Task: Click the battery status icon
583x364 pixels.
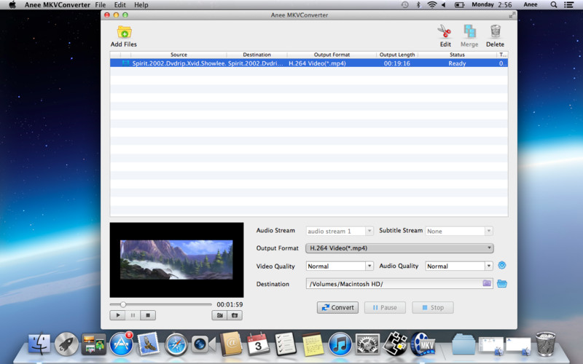Action: tap(460, 5)
